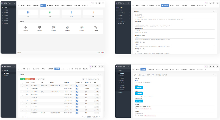Tick the header select-all checkbox in the table
Screen dimensions: 220x120
(22, 82)
